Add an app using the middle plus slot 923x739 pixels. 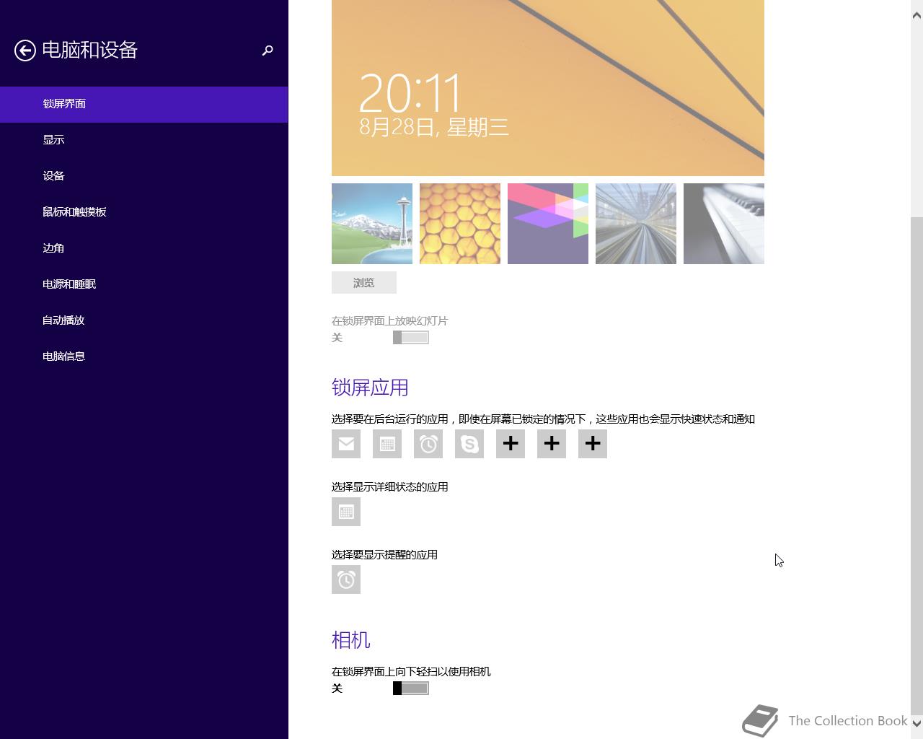click(552, 444)
